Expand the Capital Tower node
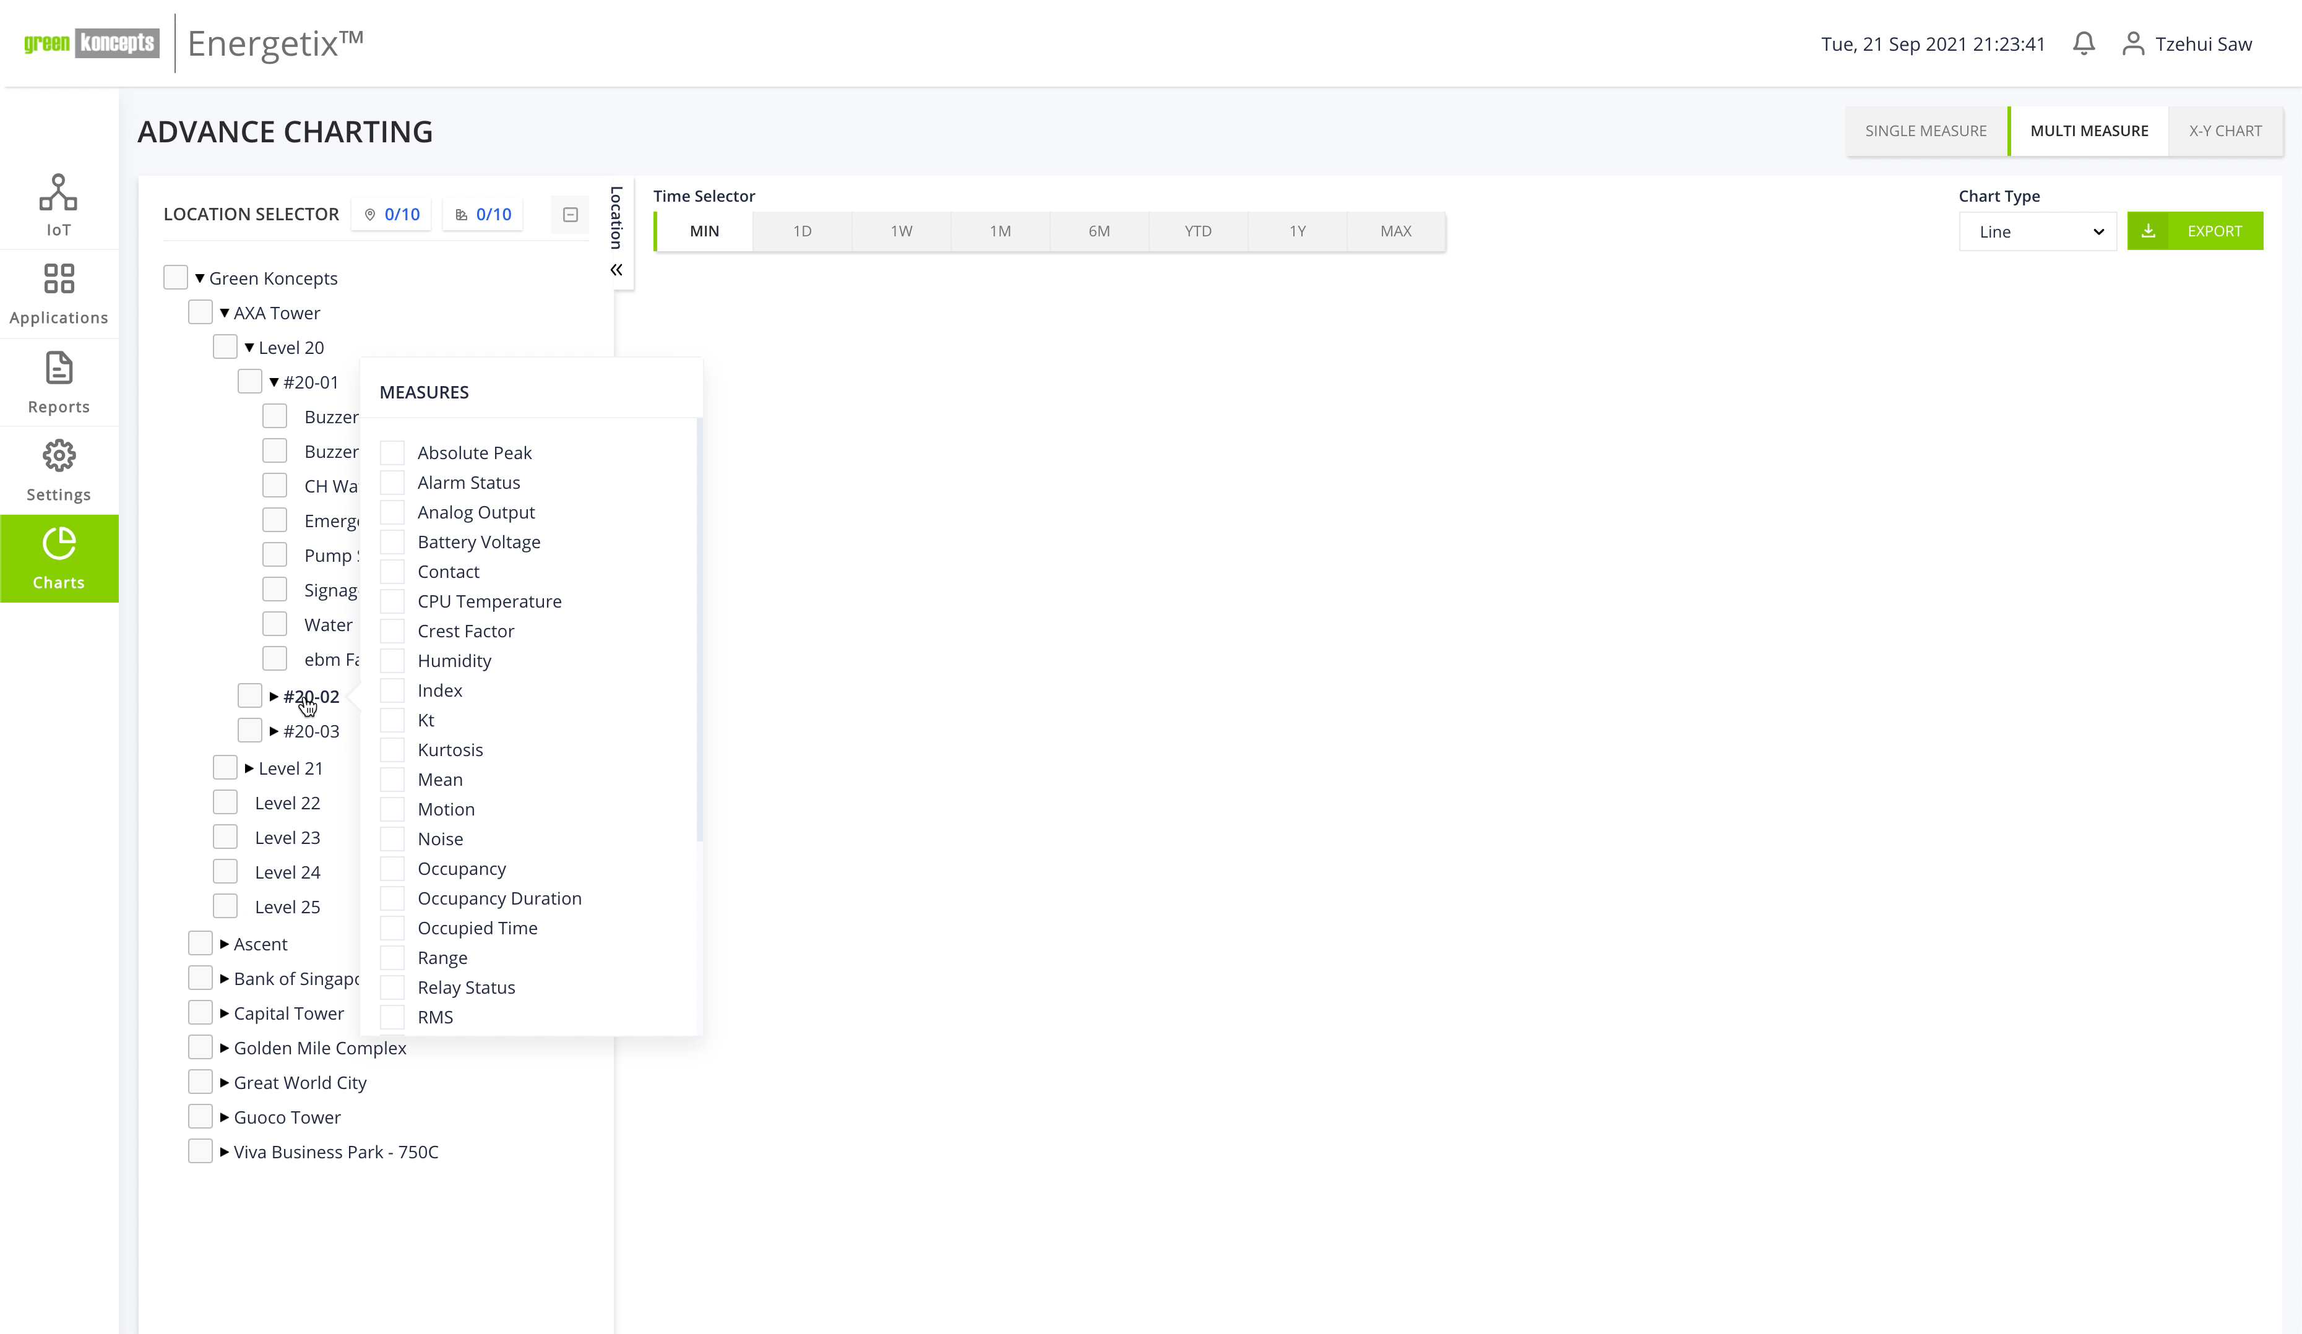2302x1334 pixels. tap(224, 1013)
